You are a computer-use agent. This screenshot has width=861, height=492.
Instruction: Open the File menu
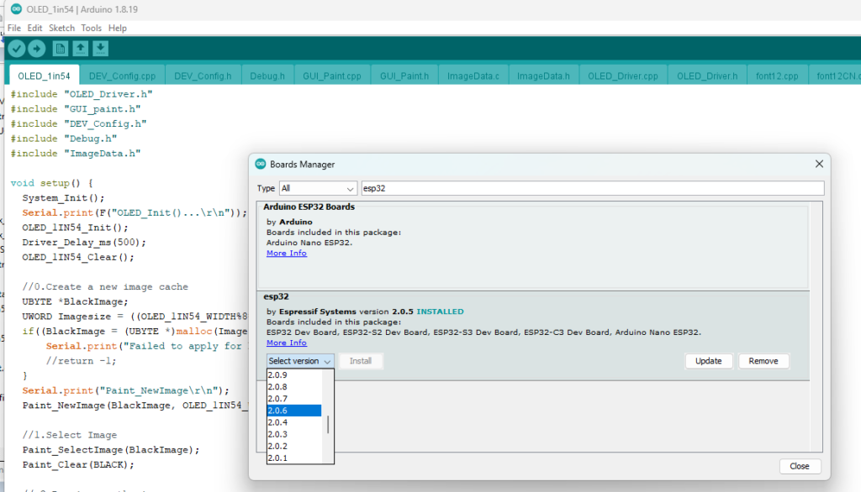[14, 28]
